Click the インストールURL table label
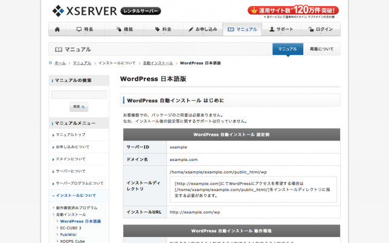 144,212
